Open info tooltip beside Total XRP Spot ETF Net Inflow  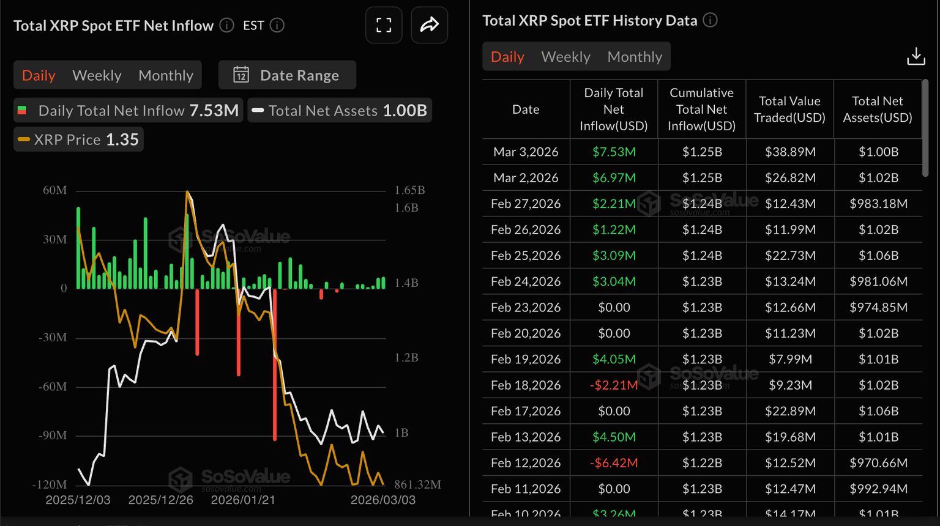click(x=226, y=26)
